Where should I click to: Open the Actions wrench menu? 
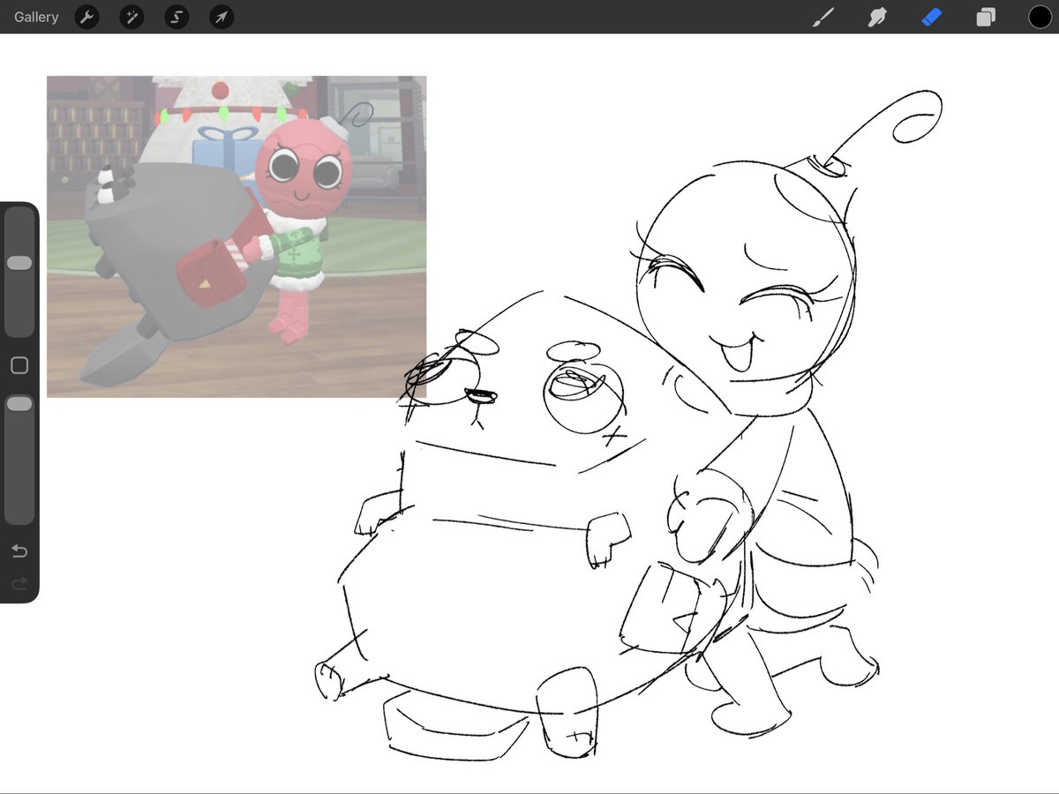coord(86,17)
